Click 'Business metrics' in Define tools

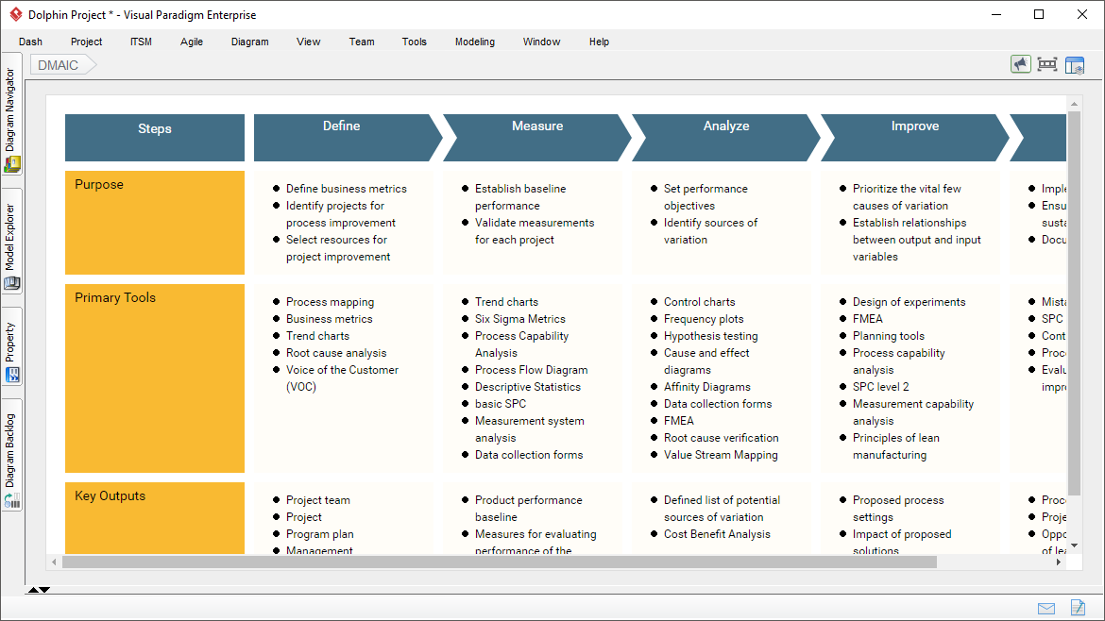pos(329,319)
